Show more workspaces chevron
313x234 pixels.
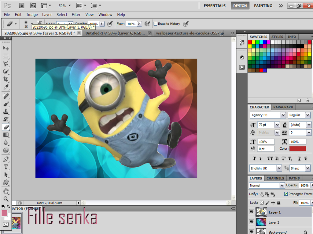(281, 6)
